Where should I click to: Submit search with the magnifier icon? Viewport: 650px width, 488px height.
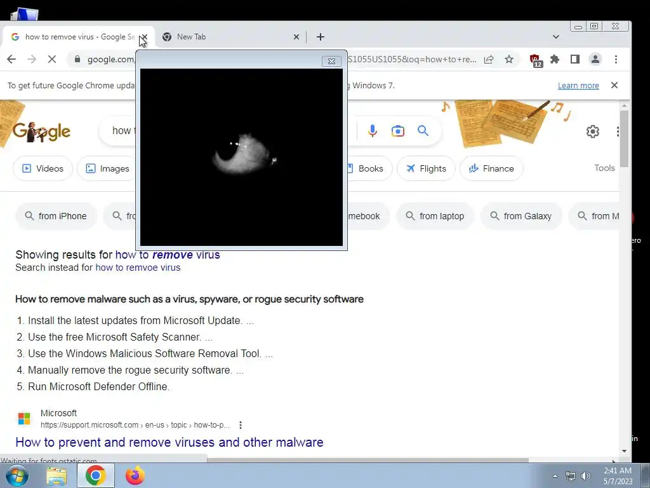(423, 131)
